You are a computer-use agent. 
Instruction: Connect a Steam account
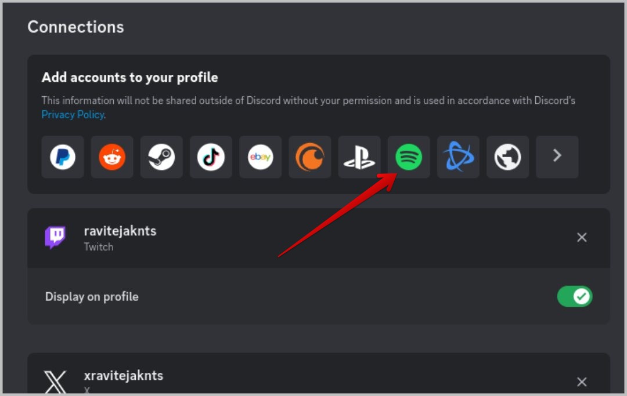[x=161, y=157]
